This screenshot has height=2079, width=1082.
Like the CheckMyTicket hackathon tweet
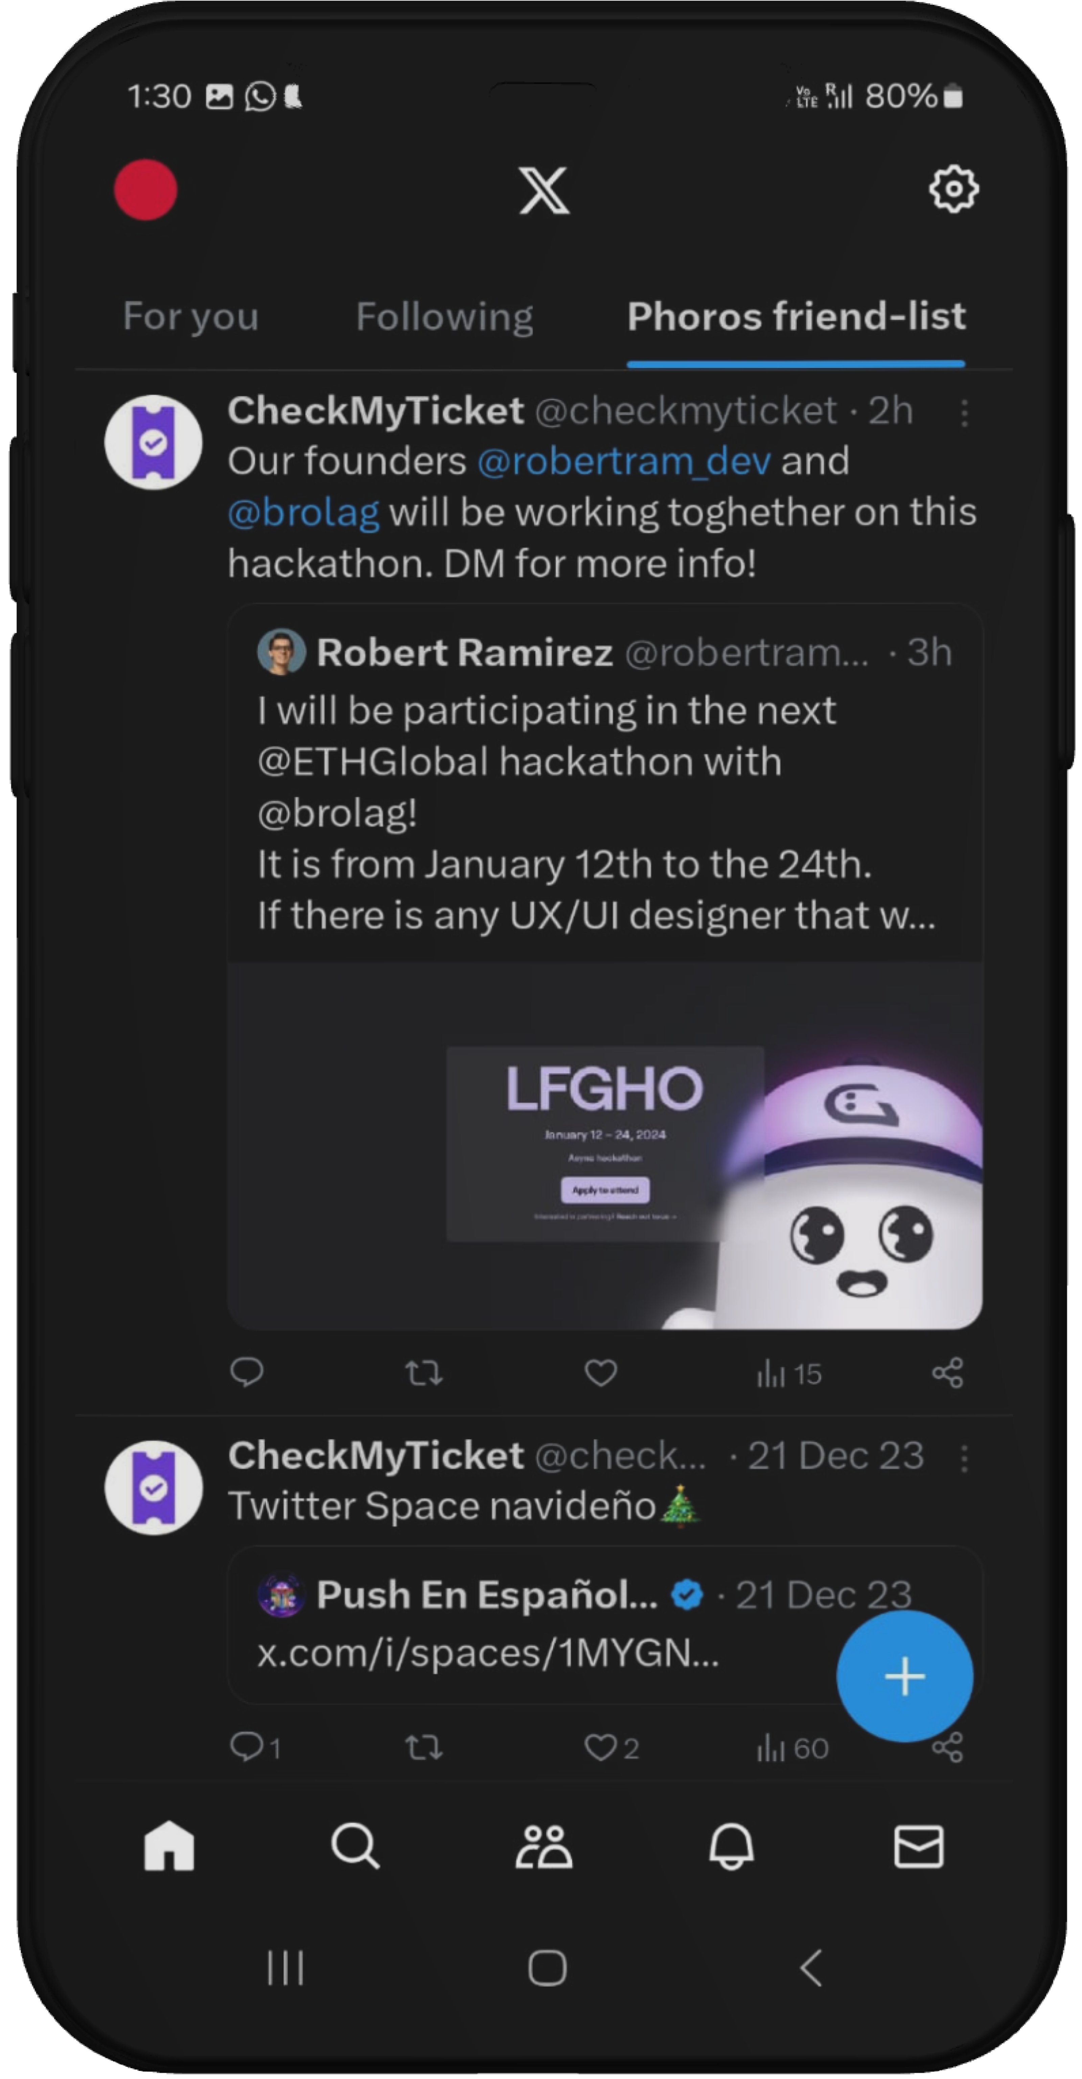point(600,1372)
